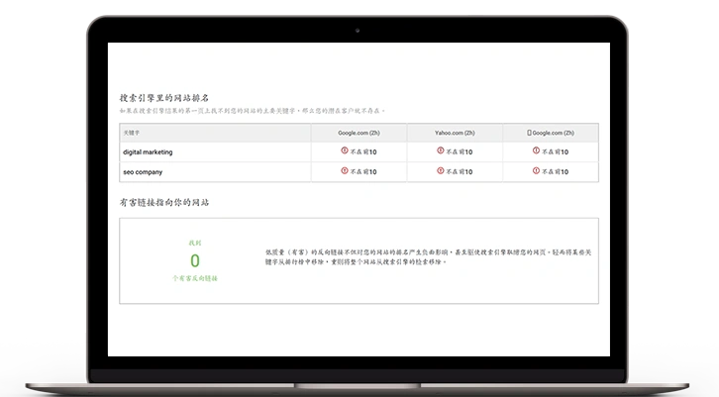Click warning icon for seo company under Yahoo.com
This screenshot has height=397, width=719.
pyautogui.click(x=441, y=170)
